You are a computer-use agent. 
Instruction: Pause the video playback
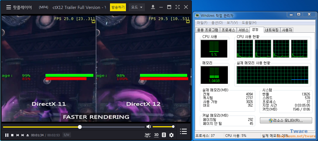7,135
